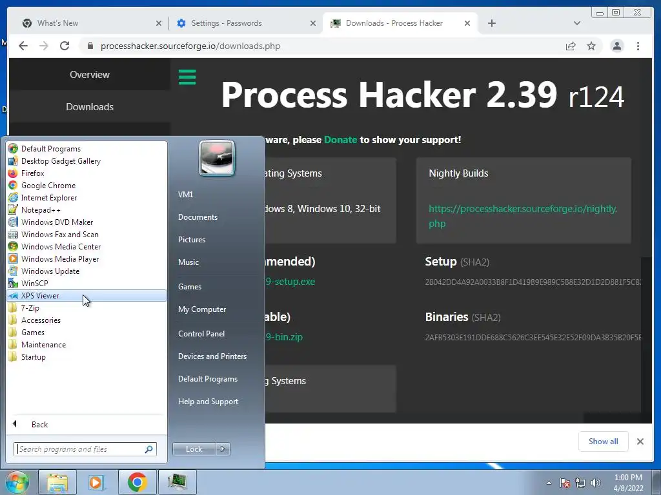Screen dimensions: 661x495
Task: Reload the page
Action: coord(65,46)
